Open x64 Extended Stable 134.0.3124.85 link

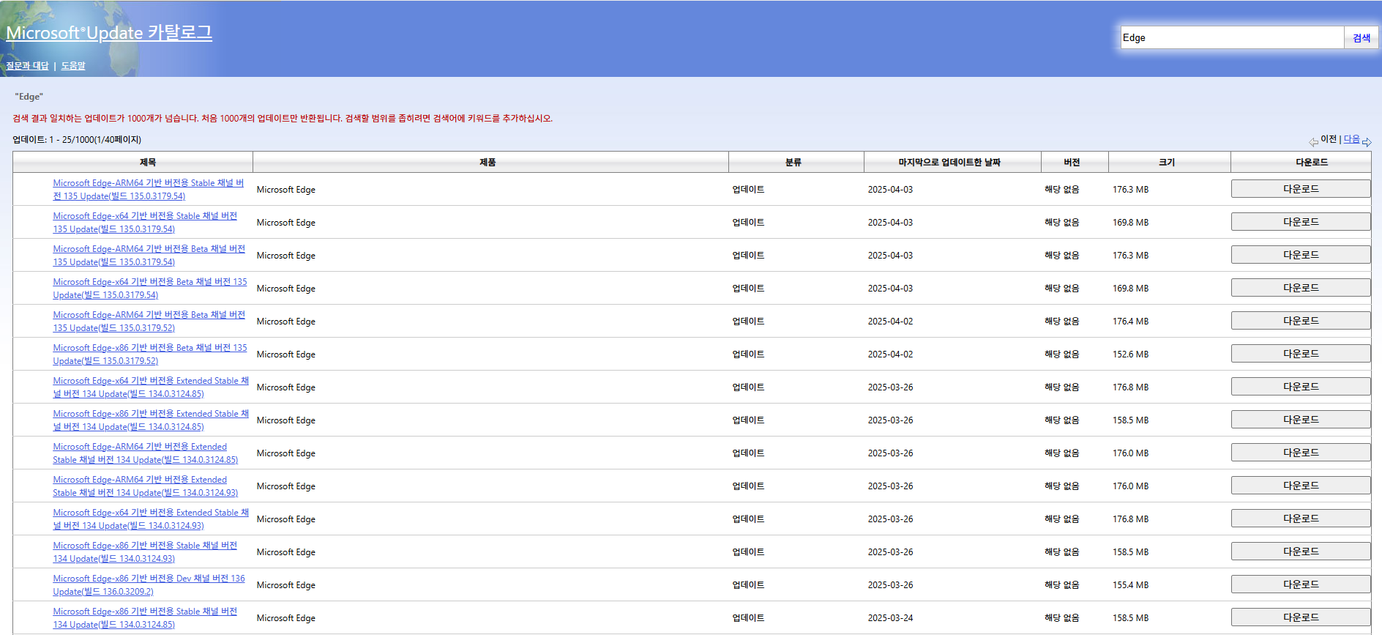151,387
